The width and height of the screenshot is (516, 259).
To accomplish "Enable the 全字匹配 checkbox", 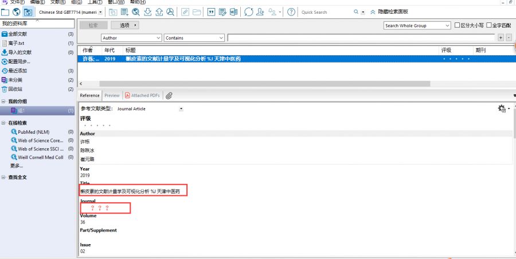I will (489, 25).
